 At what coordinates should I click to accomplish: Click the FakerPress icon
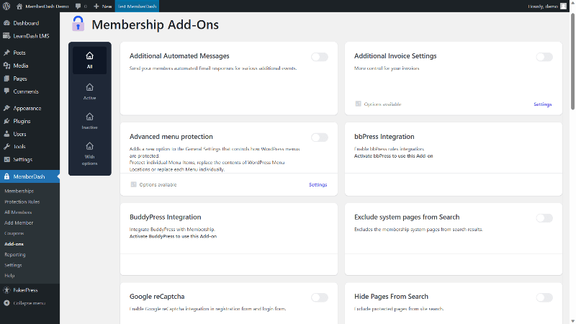click(6, 290)
